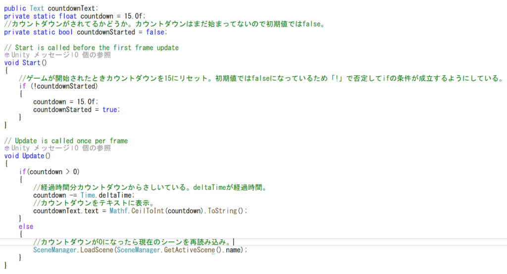The image size is (507, 274).
Task: Open the '0 個の参照' link above void Update
Action: tap(93, 148)
